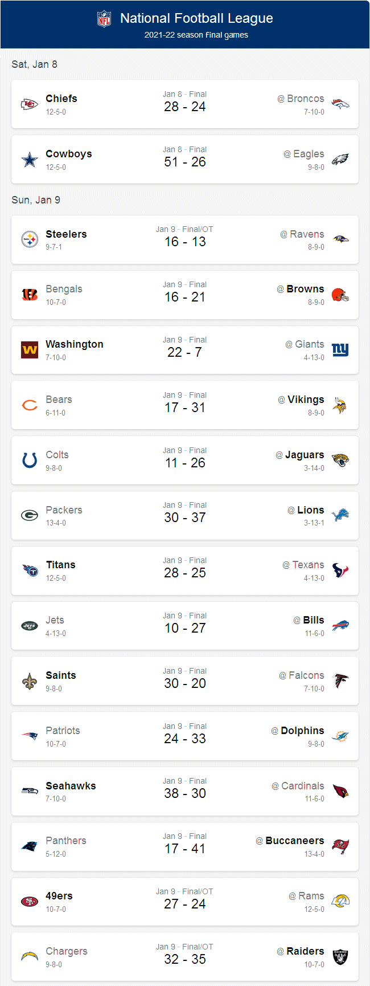
Task: Click the National Football League title
Action: click(195, 18)
